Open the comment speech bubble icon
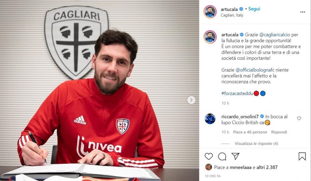311x181 pixels. pyautogui.click(x=222, y=156)
